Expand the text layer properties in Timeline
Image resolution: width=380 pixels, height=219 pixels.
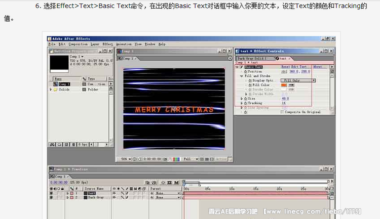[67, 193]
